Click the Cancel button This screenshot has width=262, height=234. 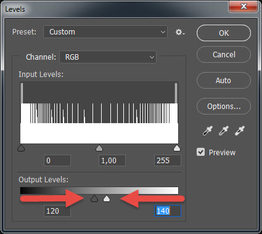224,55
